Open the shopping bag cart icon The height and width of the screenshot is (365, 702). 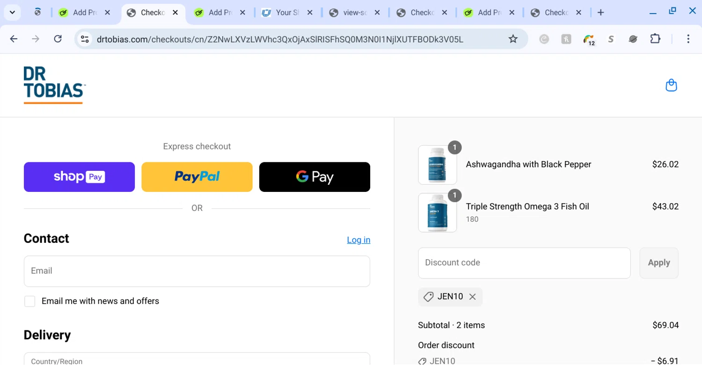(x=671, y=85)
